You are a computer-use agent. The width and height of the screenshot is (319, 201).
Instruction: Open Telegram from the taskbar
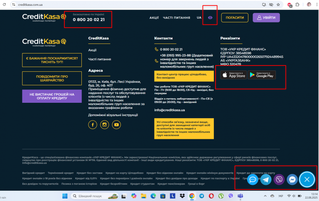[201, 196]
